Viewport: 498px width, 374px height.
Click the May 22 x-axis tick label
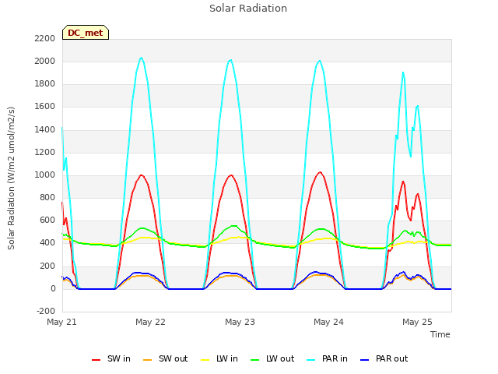(150, 322)
